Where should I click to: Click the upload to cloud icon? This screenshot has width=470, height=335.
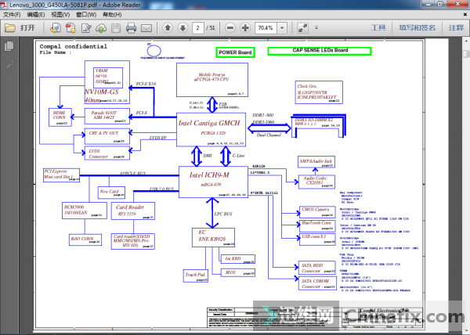(101, 28)
